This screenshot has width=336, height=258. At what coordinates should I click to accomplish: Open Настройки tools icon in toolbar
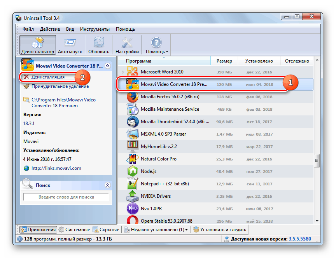click(127, 42)
